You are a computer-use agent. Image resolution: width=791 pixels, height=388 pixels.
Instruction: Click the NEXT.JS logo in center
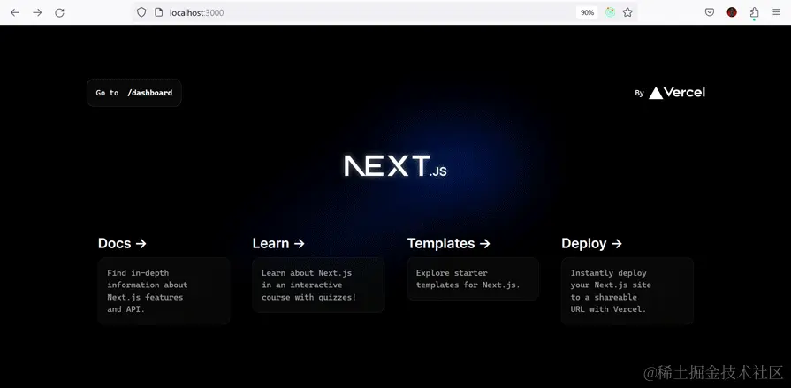click(396, 165)
